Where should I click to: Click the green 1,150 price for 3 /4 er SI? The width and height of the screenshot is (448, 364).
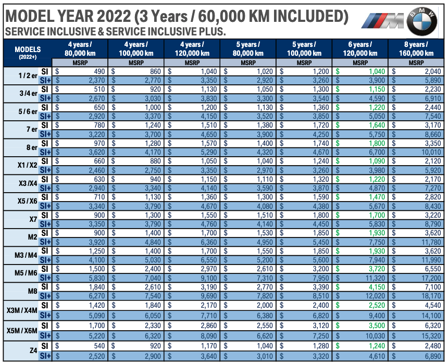377,90
